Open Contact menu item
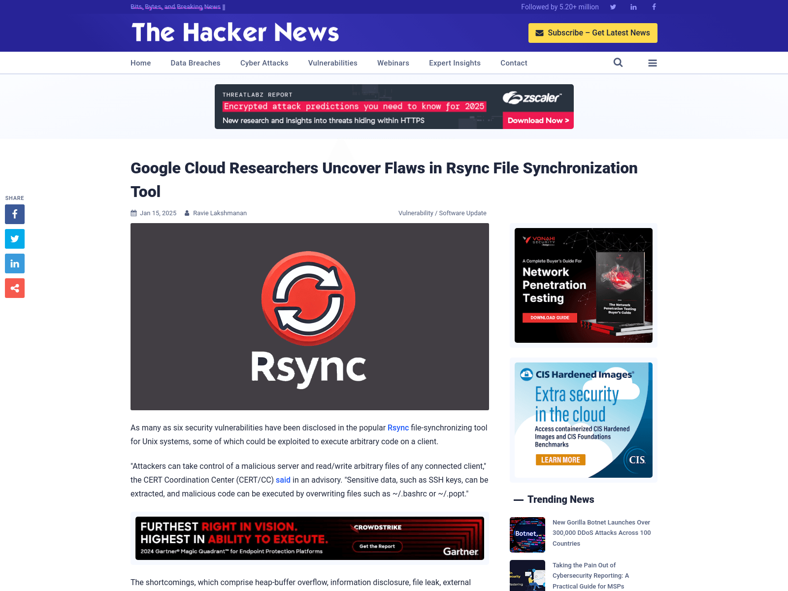 [x=514, y=63]
